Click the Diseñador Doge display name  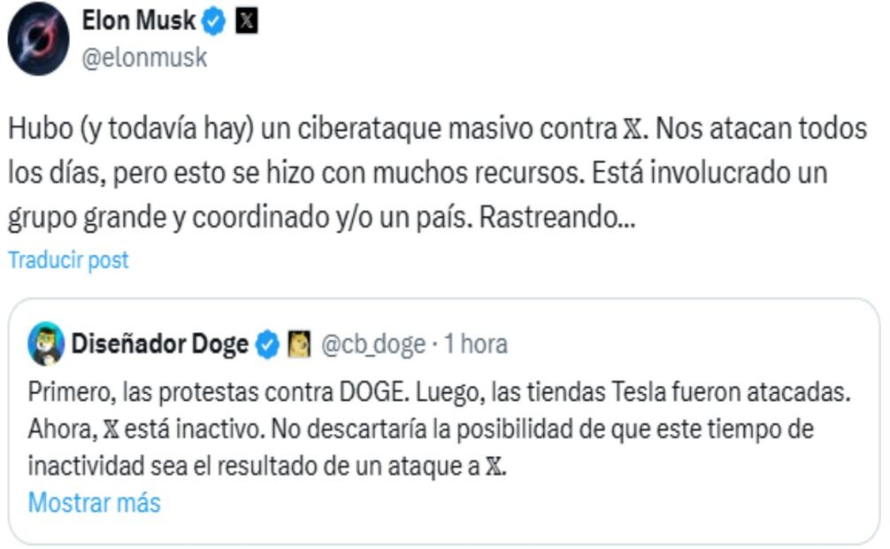[x=160, y=344]
